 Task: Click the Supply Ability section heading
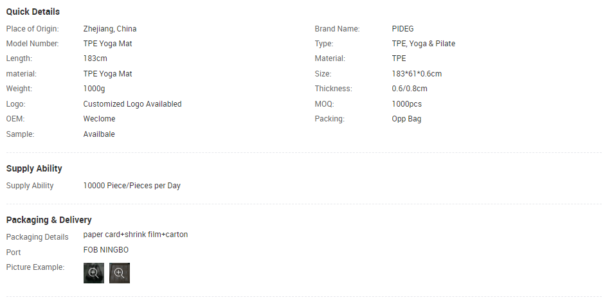[x=34, y=168]
